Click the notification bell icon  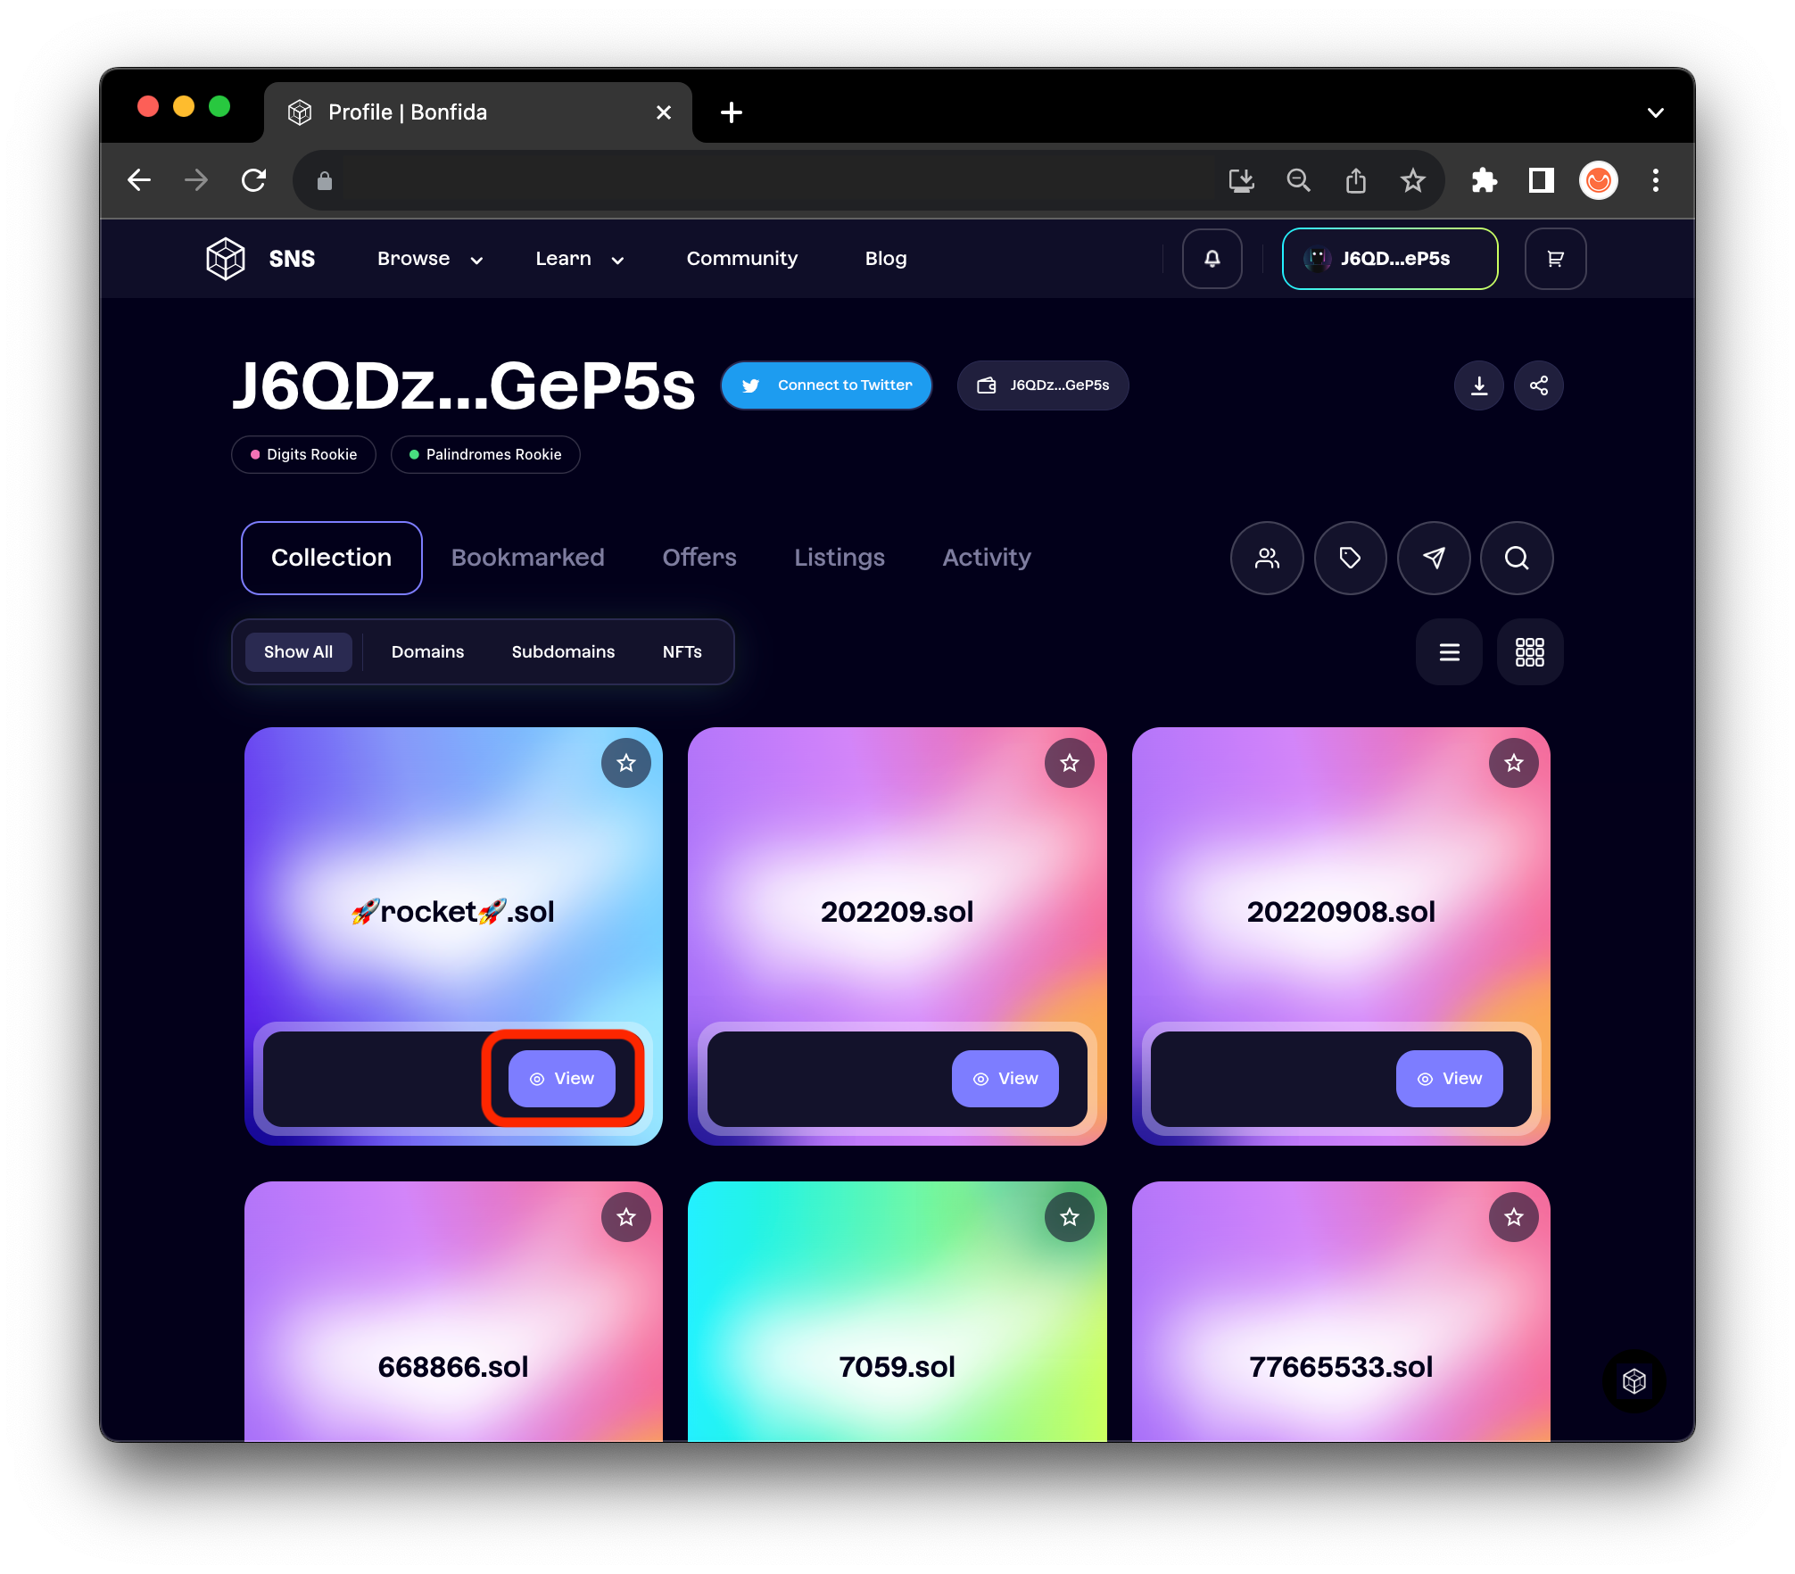(1212, 259)
